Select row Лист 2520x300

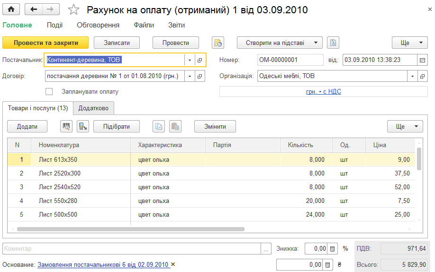pyautogui.click(x=211, y=174)
